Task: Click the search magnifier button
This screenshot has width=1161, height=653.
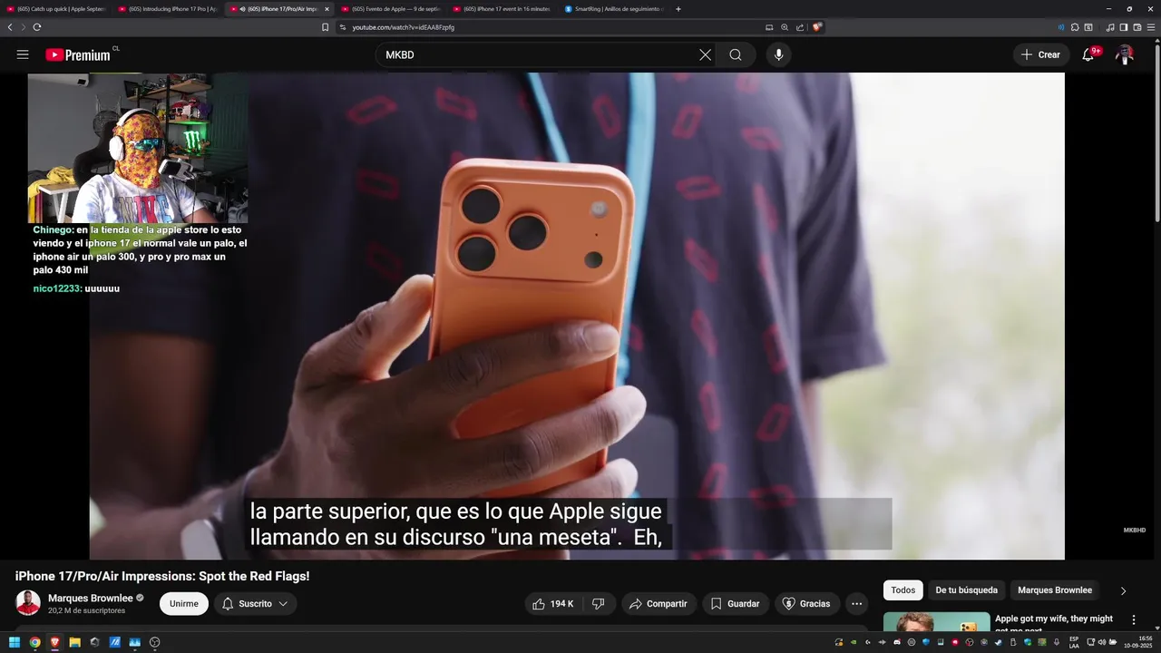Action: pyautogui.click(x=736, y=54)
